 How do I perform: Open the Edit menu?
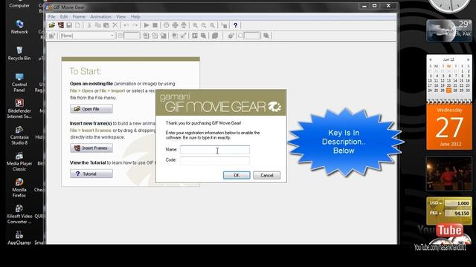point(64,16)
